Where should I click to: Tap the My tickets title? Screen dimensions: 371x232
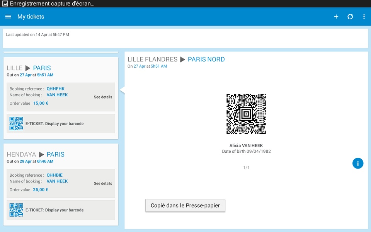tap(31, 17)
